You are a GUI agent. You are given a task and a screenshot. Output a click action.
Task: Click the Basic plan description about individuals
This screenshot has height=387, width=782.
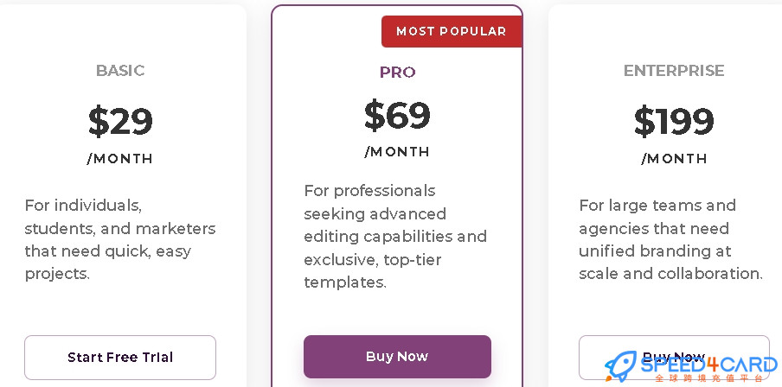pos(120,239)
